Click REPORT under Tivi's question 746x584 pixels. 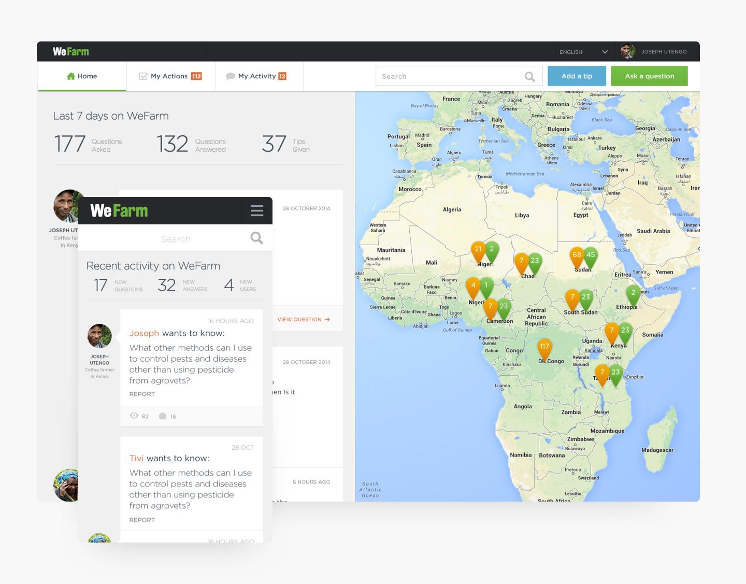click(142, 520)
